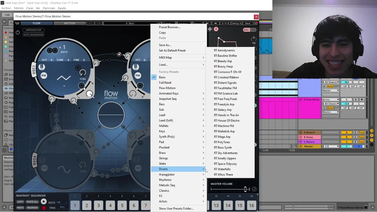The image size is (377, 212).
Task: Unfold the 8 Flow Motion track
Action: click(301, 100)
